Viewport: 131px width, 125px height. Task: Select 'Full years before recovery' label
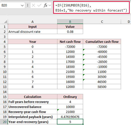tap(33, 102)
